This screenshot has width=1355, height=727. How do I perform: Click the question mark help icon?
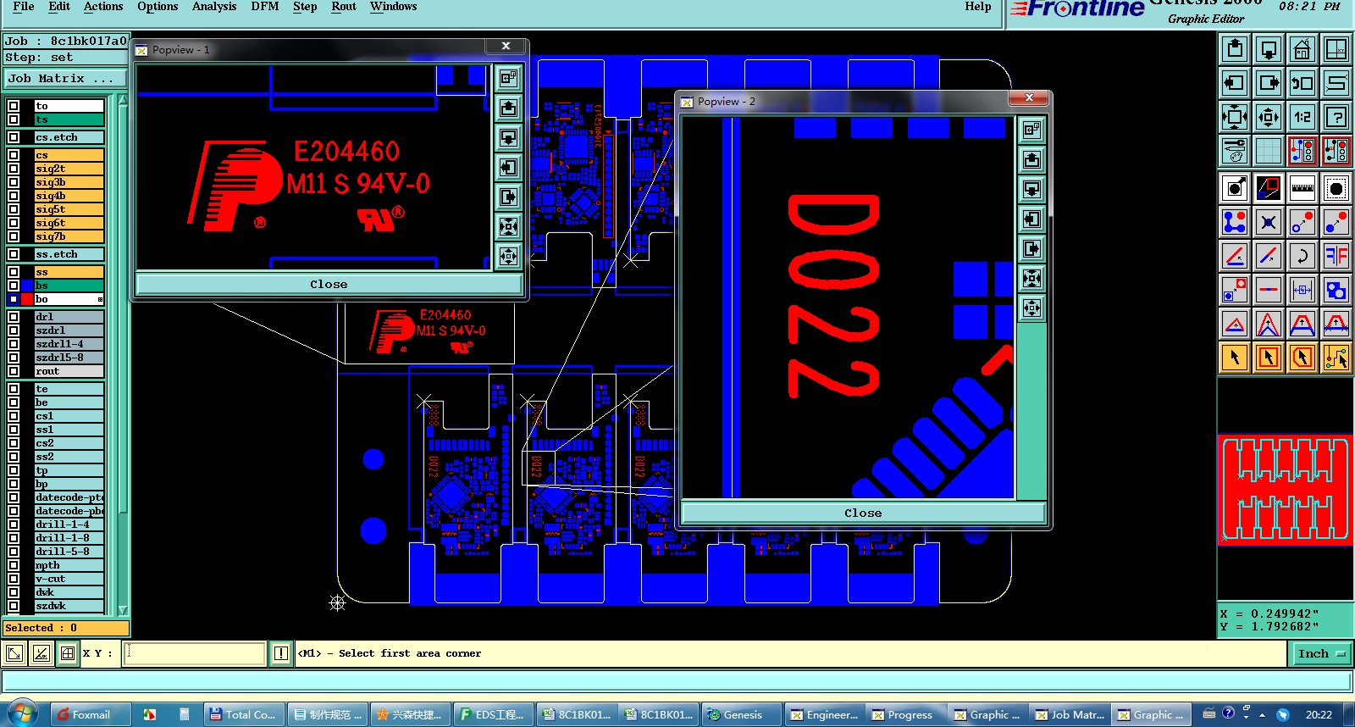[1336, 117]
